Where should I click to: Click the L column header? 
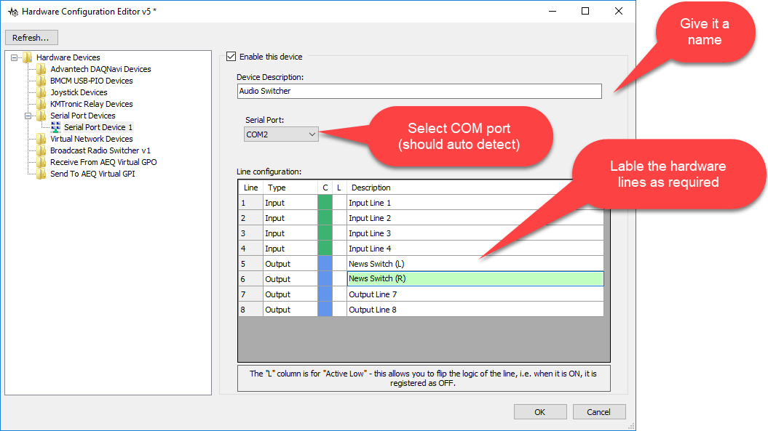(339, 188)
